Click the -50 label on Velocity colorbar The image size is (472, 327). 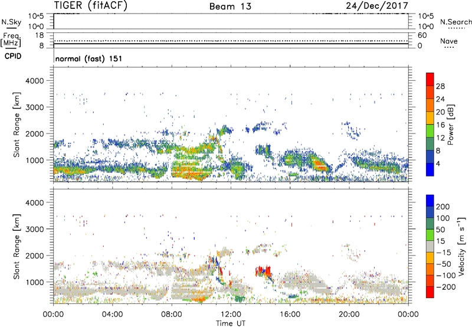(x=444, y=264)
